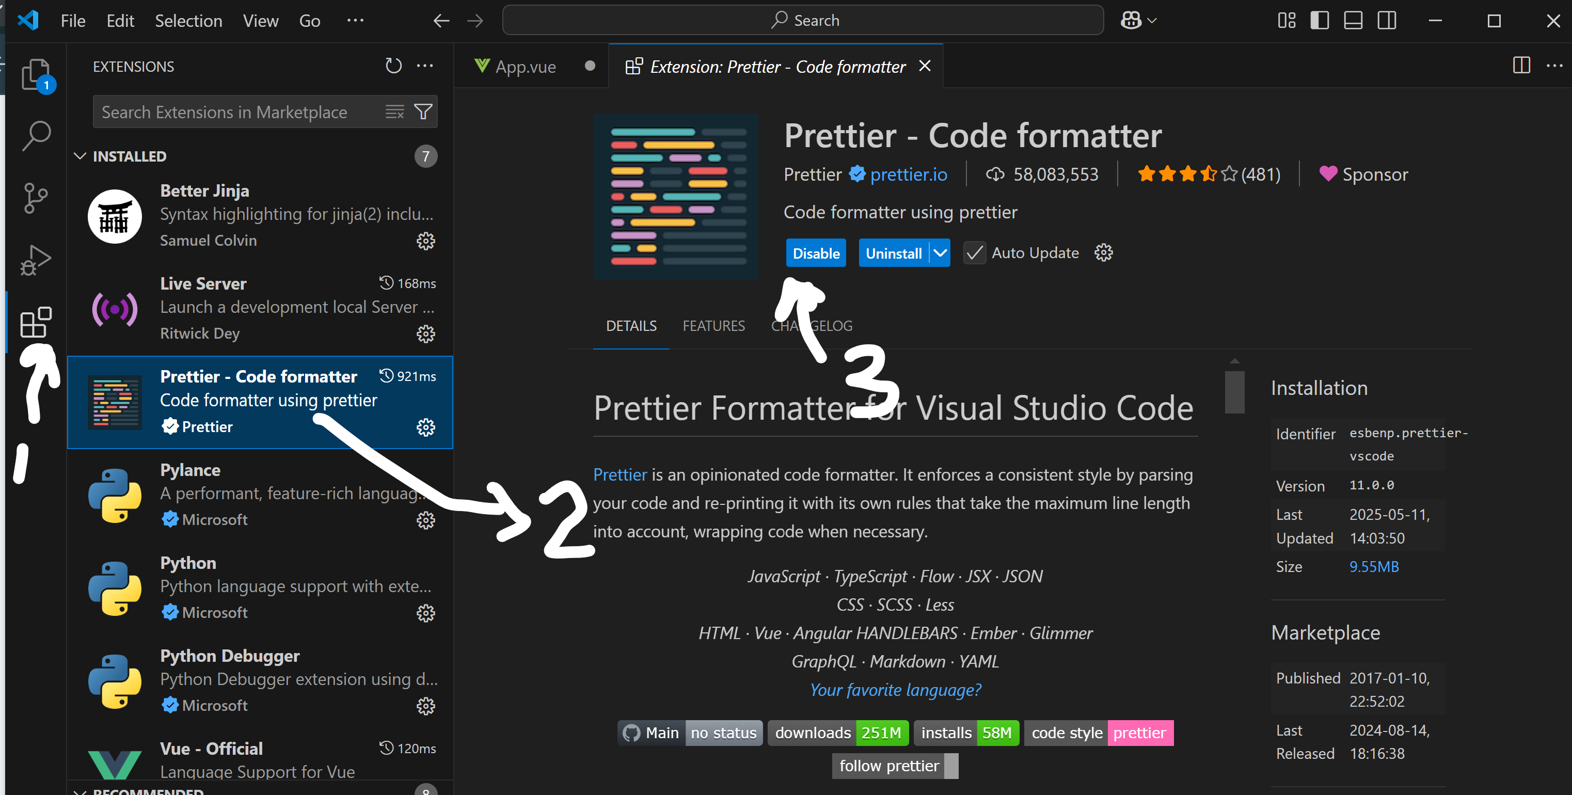Collapse the INSTALLED section
Image resolution: width=1572 pixels, height=795 pixels.
[80, 156]
